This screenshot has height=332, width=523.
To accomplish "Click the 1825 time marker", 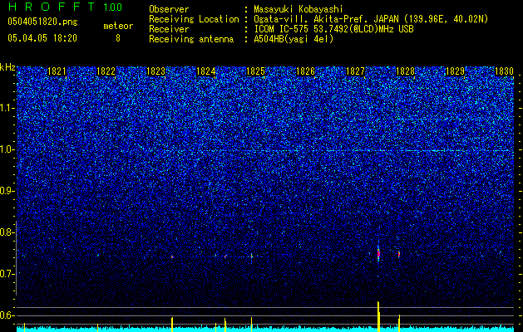I will 255,71.
